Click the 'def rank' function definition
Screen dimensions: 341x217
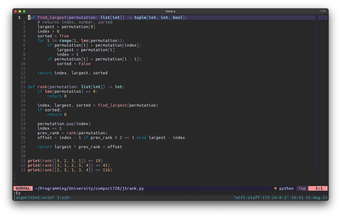coord(76,87)
